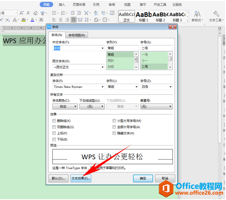
Task: Click the align right icon
Action: 67,20
